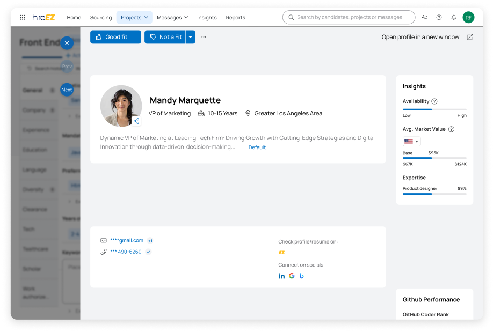Image resolution: width=493 pixels, height=332 pixels.
Task: Click the Default summary link
Action: pyautogui.click(x=257, y=147)
